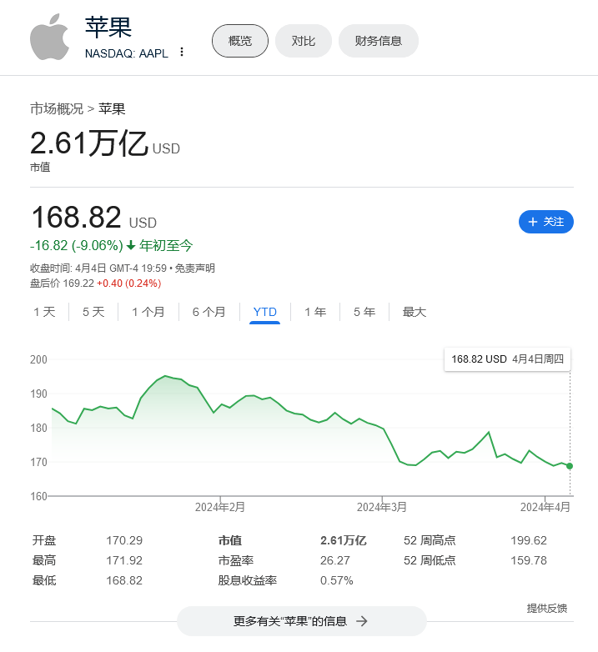This screenshot has width=598, height=652.
Task: Click the 最高 value 171.92
Action: 124,560
